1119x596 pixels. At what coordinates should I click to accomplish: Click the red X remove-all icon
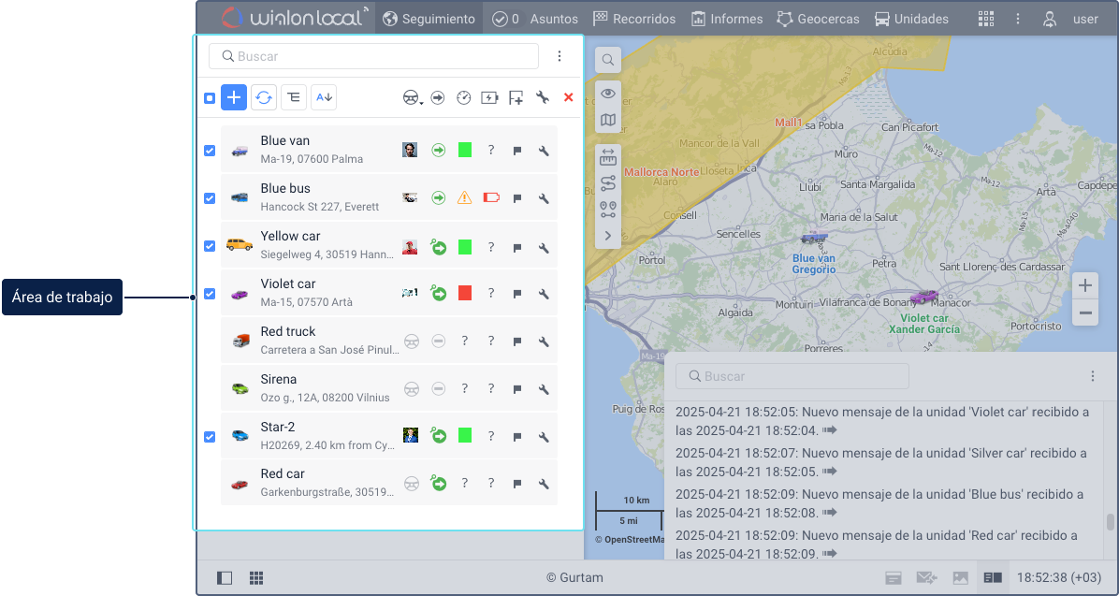click(x=568, y=98)
